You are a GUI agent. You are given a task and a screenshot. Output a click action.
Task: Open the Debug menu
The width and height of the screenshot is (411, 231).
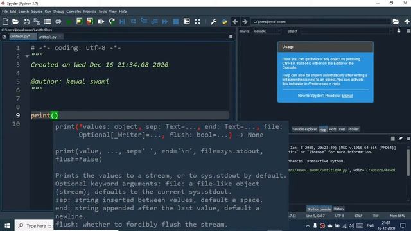58,12
